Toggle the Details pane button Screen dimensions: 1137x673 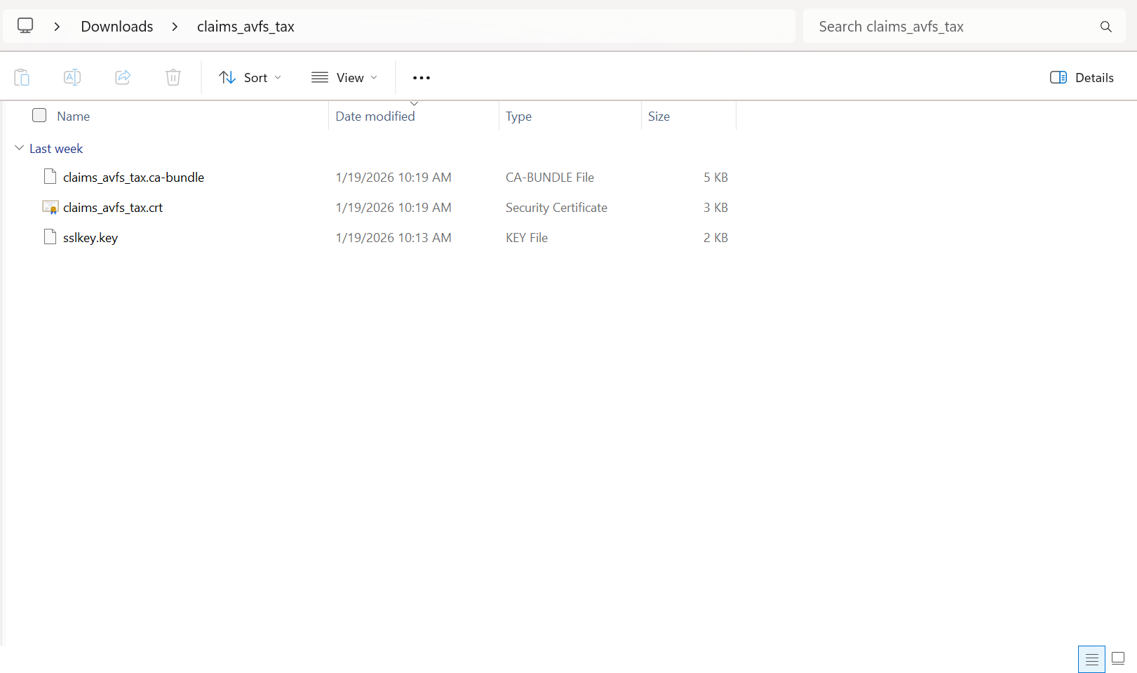1082,78
